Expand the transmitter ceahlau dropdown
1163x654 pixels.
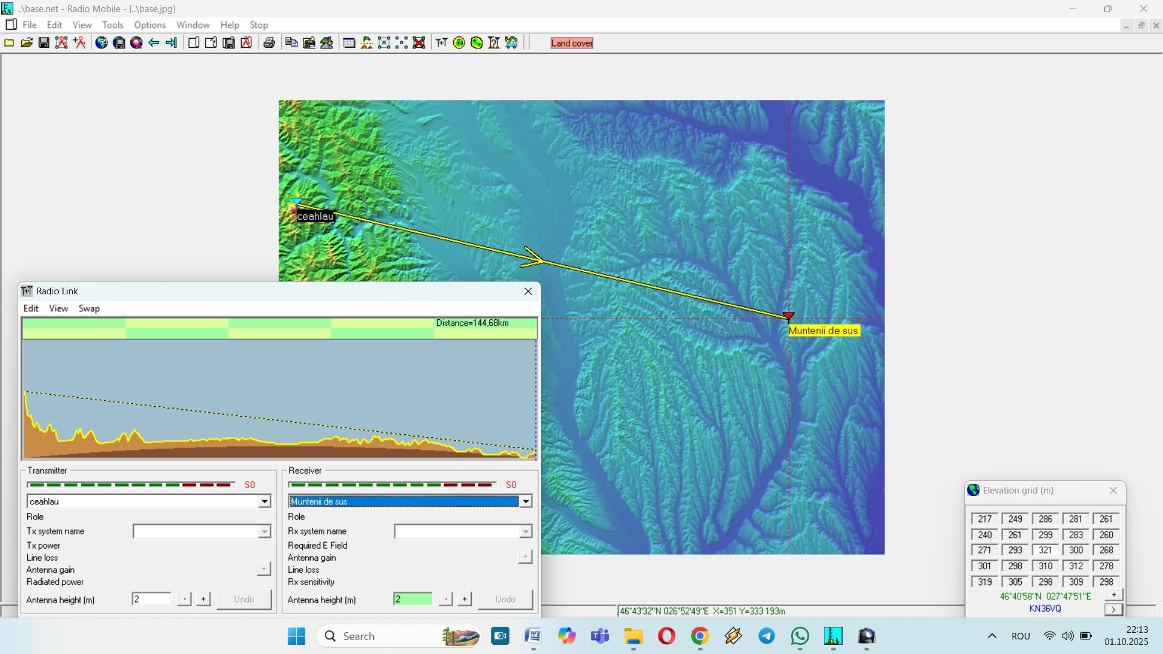(264, 501)
